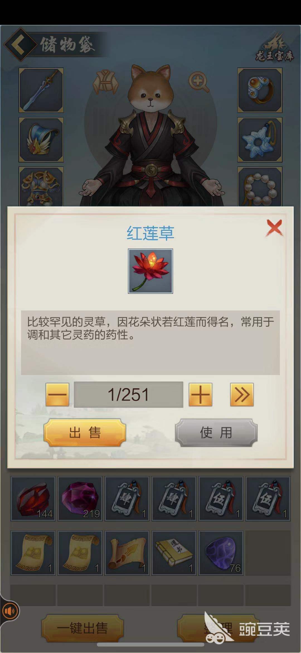The height and width of the screenshot is (653, 301).
Task: Decrease the quantity with the minus button
Action: (57, 394)
